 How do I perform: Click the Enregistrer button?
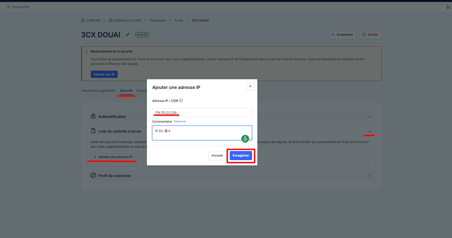241,155
